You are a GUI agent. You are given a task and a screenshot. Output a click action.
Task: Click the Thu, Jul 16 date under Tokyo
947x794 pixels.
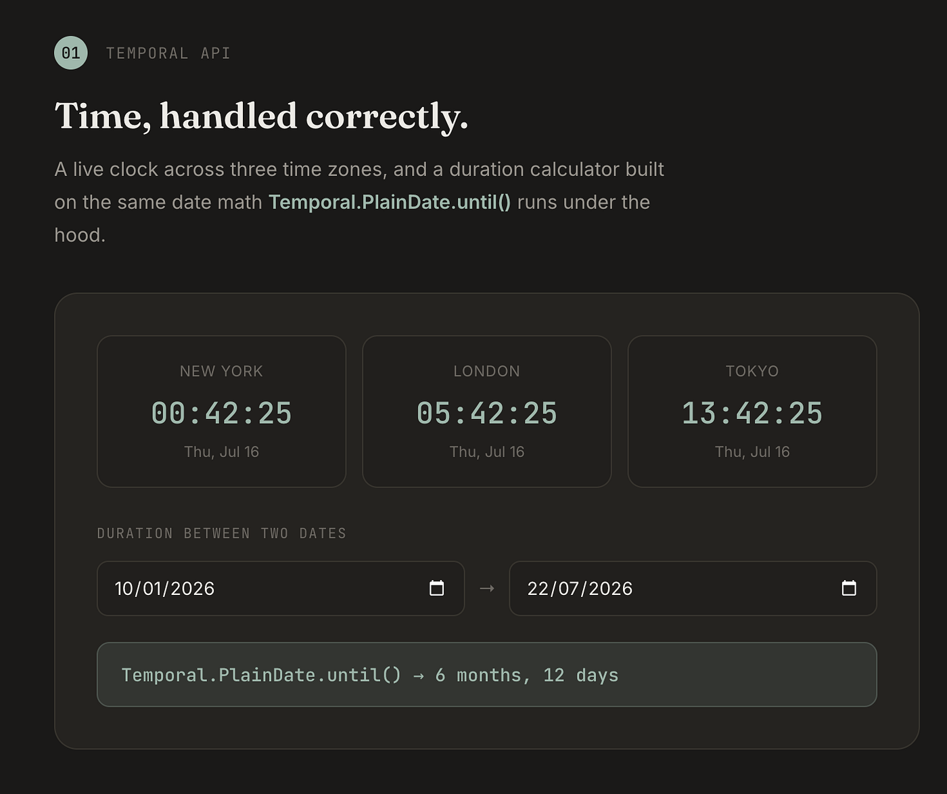point(752,451)
